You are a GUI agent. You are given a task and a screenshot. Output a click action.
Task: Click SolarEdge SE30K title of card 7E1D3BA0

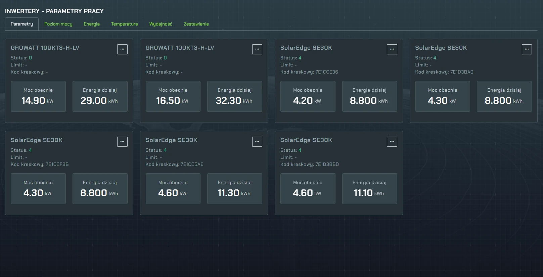[441, 48]
